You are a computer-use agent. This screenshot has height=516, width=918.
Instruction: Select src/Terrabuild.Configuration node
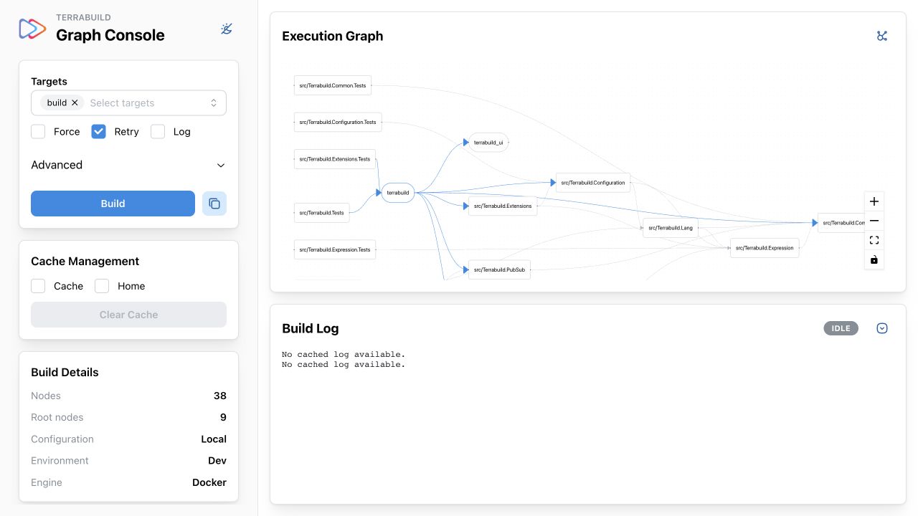coord(593,183)
